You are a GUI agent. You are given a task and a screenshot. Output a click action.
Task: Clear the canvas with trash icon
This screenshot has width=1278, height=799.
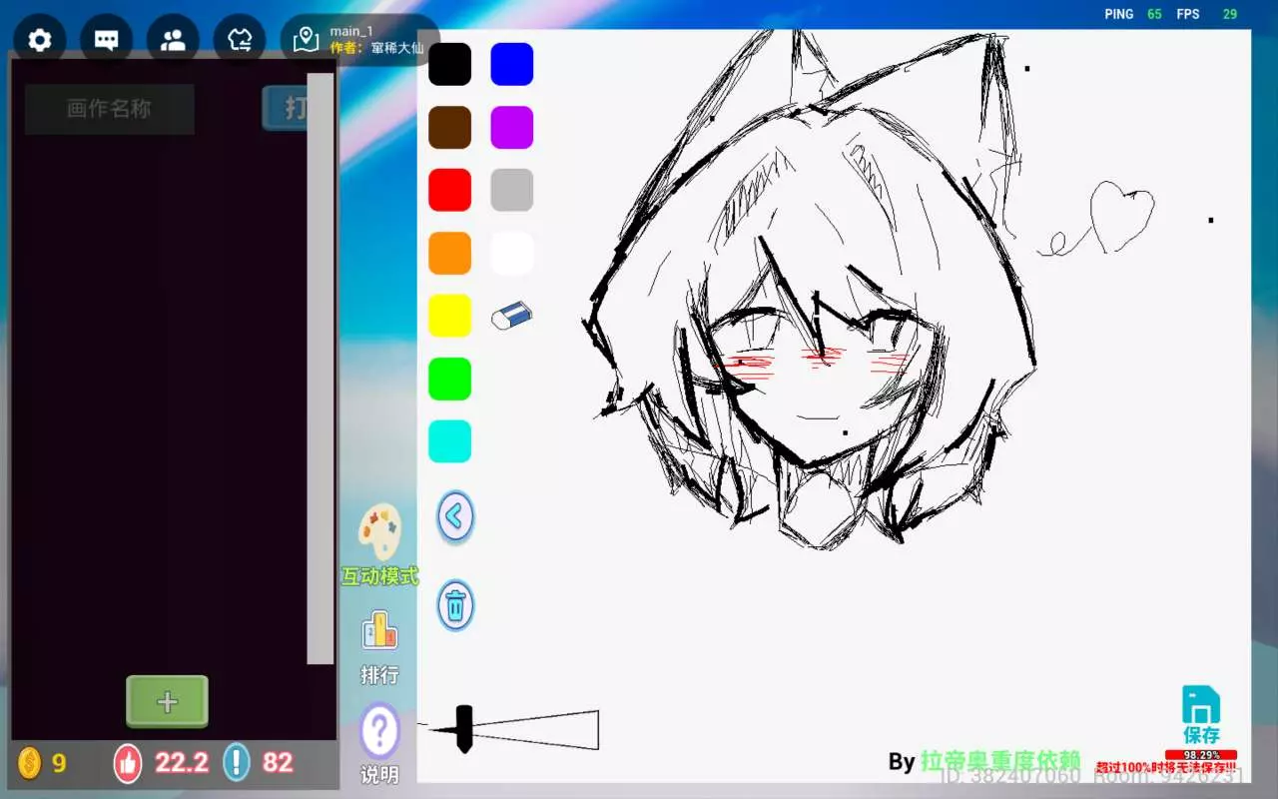coord(455,605)
